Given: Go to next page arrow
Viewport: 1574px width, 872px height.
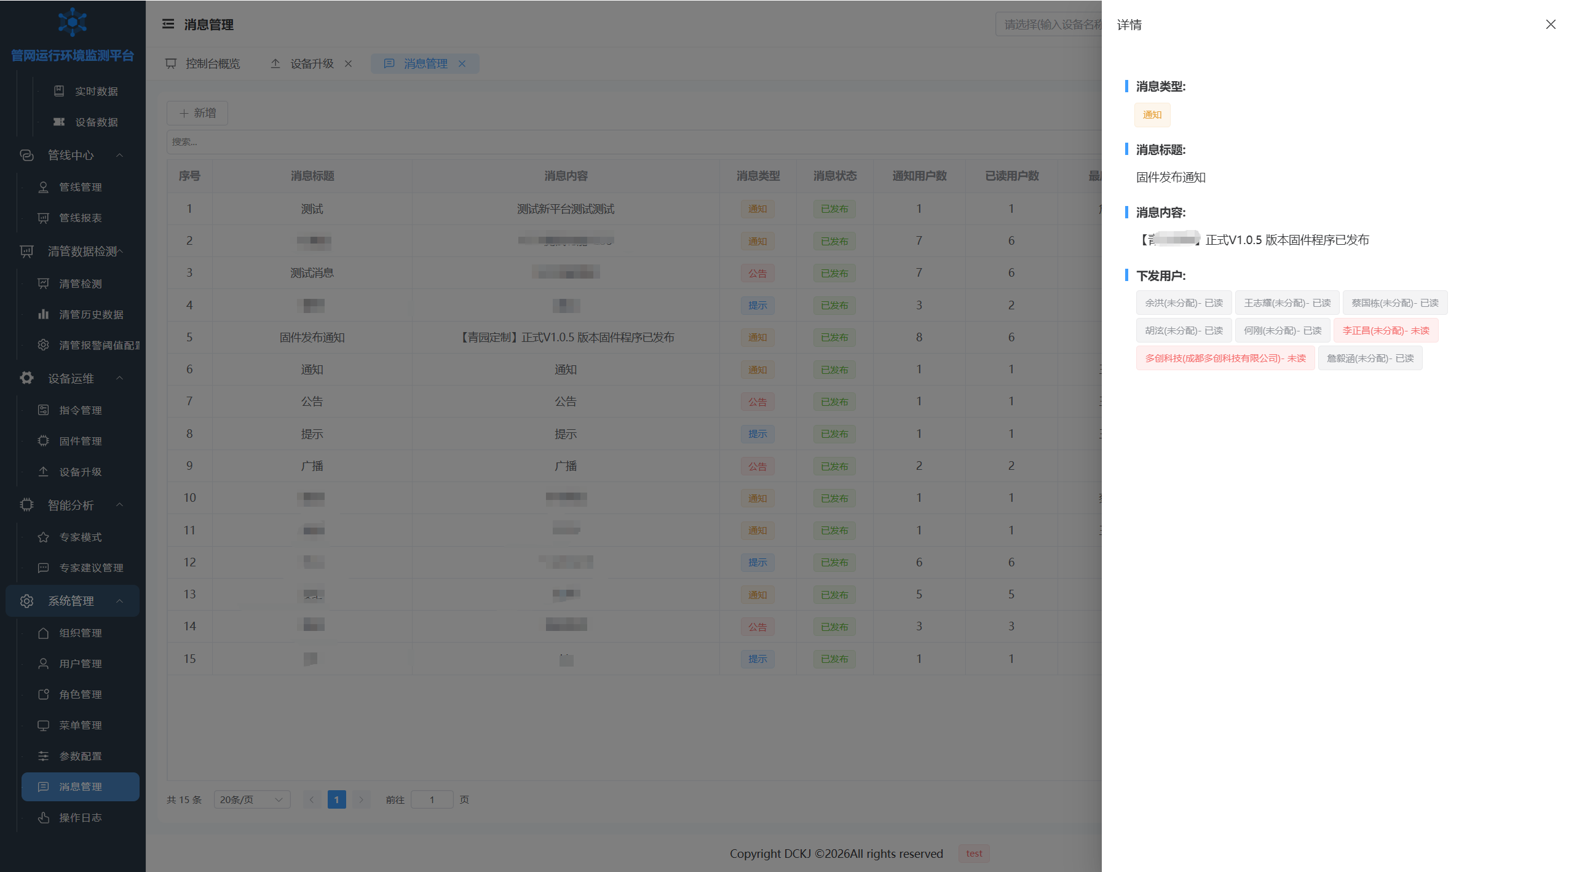Looking at the screenshot, I should point(362,799).
